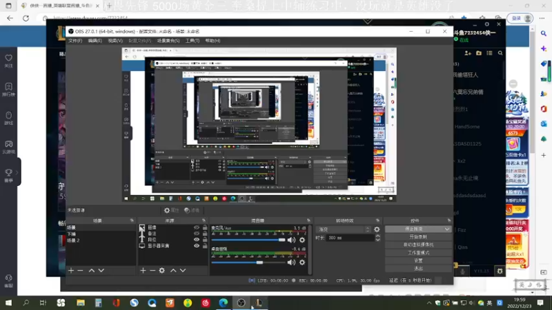The height and width of the screenshot is (310, 552).
Task: Pop out the Scene Transitions dock panel
Action: (x=377, y=220)
